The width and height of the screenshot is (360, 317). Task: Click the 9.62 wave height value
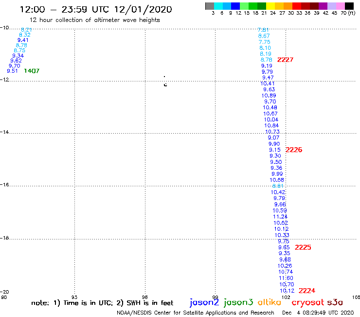[16, 61]
